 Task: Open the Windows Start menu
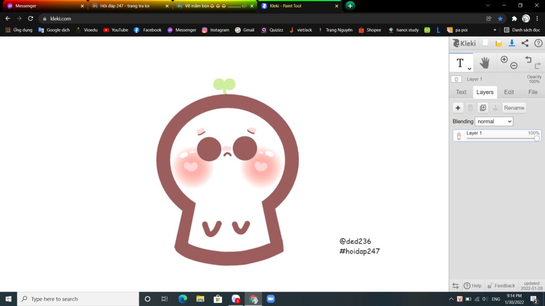click(x=9, y=299)
